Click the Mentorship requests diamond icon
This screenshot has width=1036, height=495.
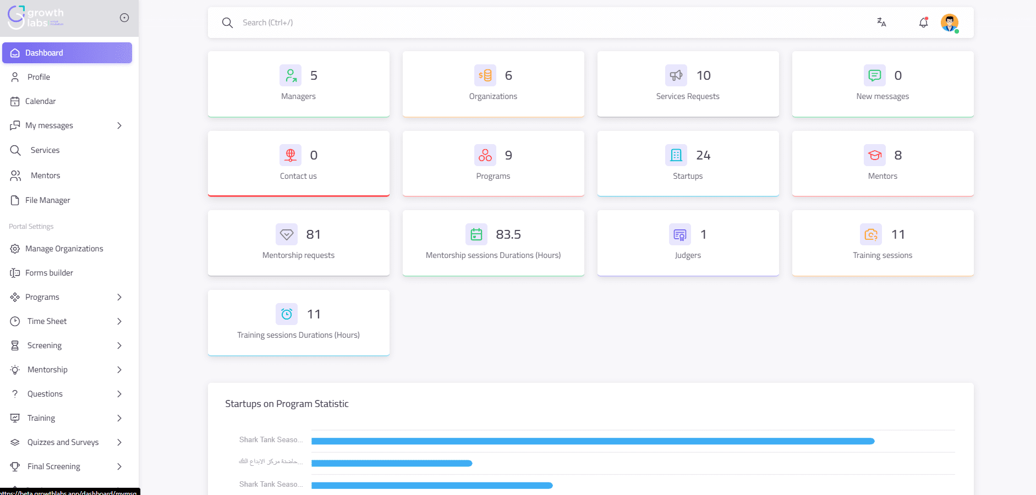coord(286,234)
